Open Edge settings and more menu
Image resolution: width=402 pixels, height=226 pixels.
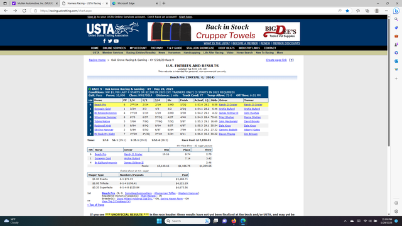pyautogui.click(x=386, y=11)
